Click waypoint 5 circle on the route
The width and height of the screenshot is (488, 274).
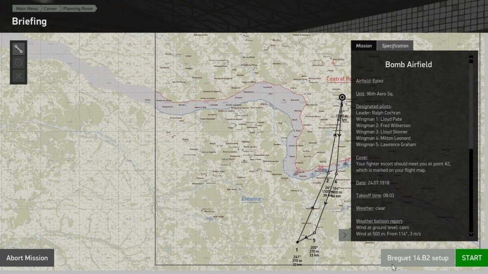coord(314,233)
